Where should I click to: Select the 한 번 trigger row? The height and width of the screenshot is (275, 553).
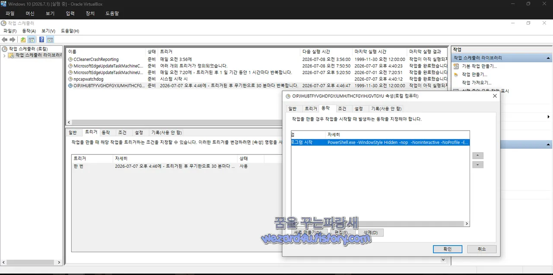tap(177, 166)
